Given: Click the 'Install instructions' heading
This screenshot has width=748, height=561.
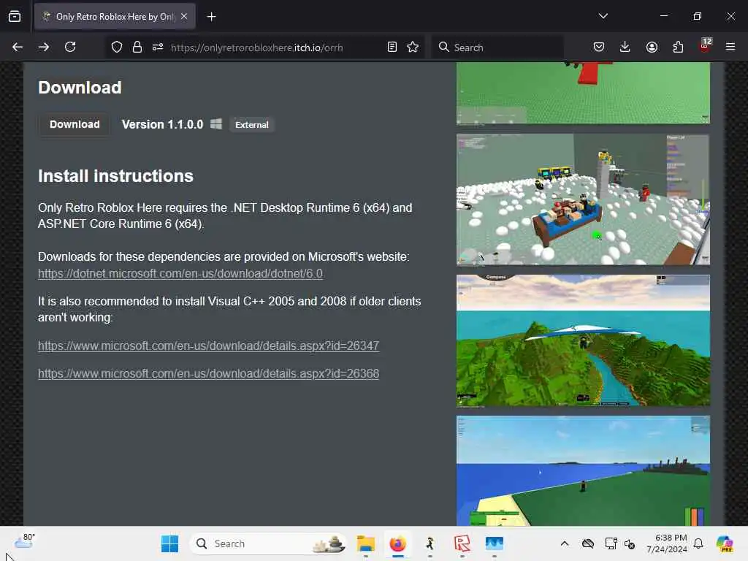Looking at the screenshot, I should click(x=115, y=176).
